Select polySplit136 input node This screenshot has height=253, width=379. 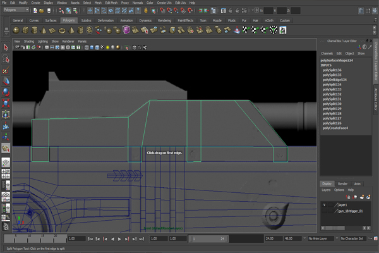[x=332, y=70]
